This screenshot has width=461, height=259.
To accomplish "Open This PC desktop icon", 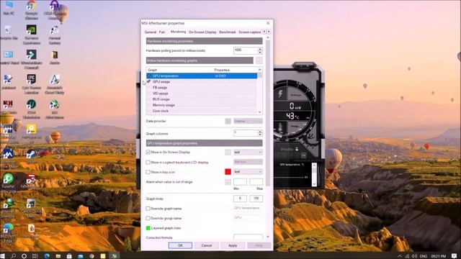I will coord(9,8).
